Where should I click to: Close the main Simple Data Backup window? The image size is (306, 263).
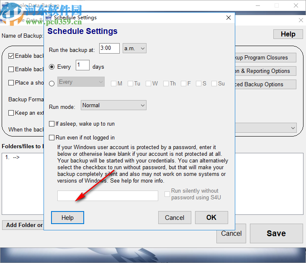296,5
